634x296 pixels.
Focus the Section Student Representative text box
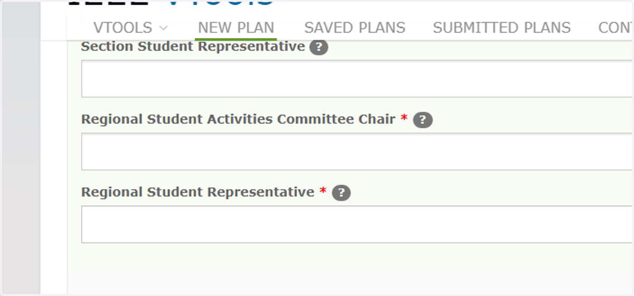[357, 79]
